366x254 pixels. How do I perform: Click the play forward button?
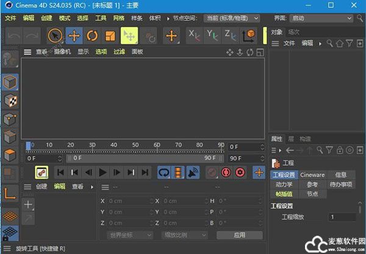(x=102, y=172)
